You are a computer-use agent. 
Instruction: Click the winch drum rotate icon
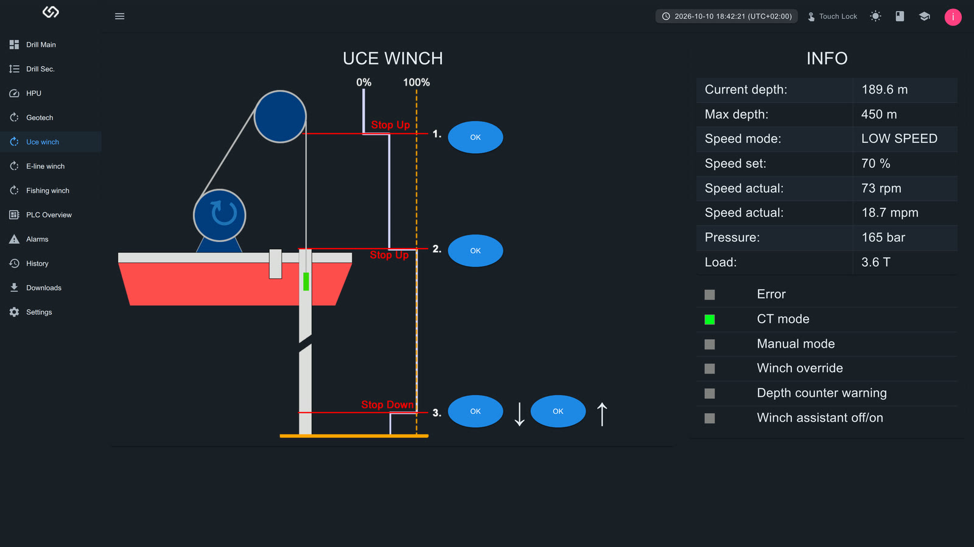click(x=223, y=213)
